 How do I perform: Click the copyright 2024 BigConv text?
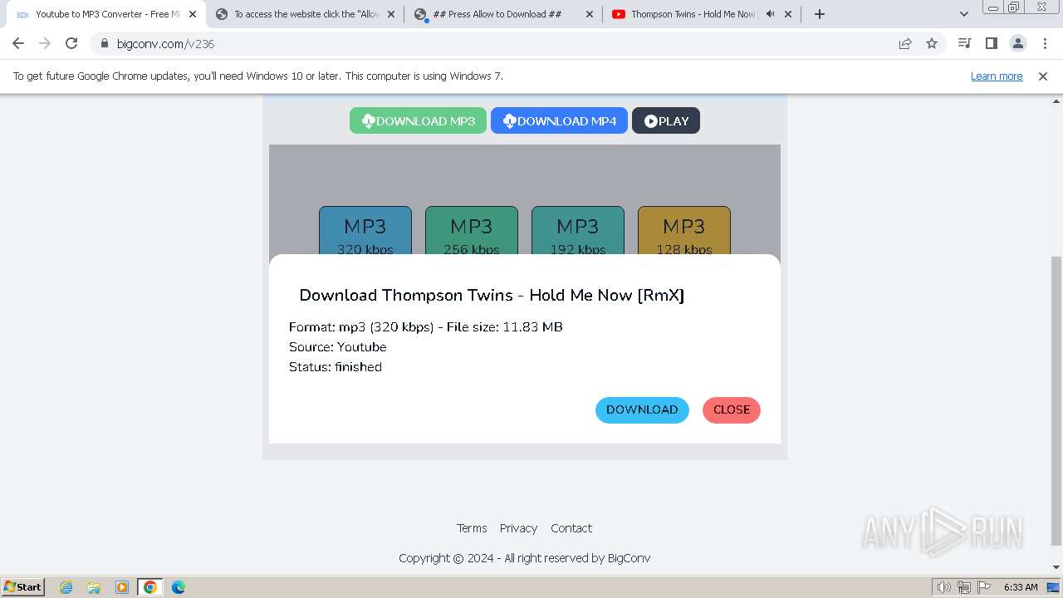click(x=525, y=558)
